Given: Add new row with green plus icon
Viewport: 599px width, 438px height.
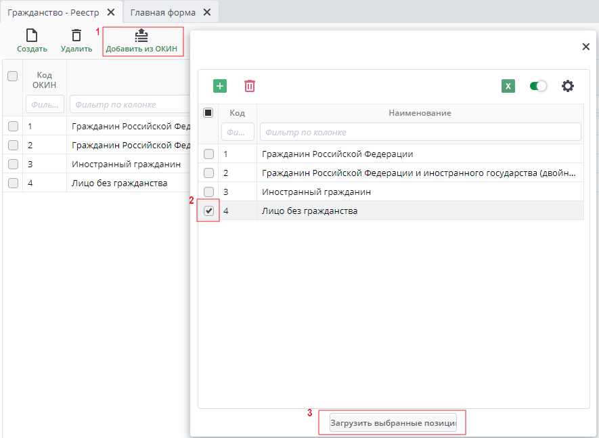Looking at the screenshot, I should coord(220,86).
